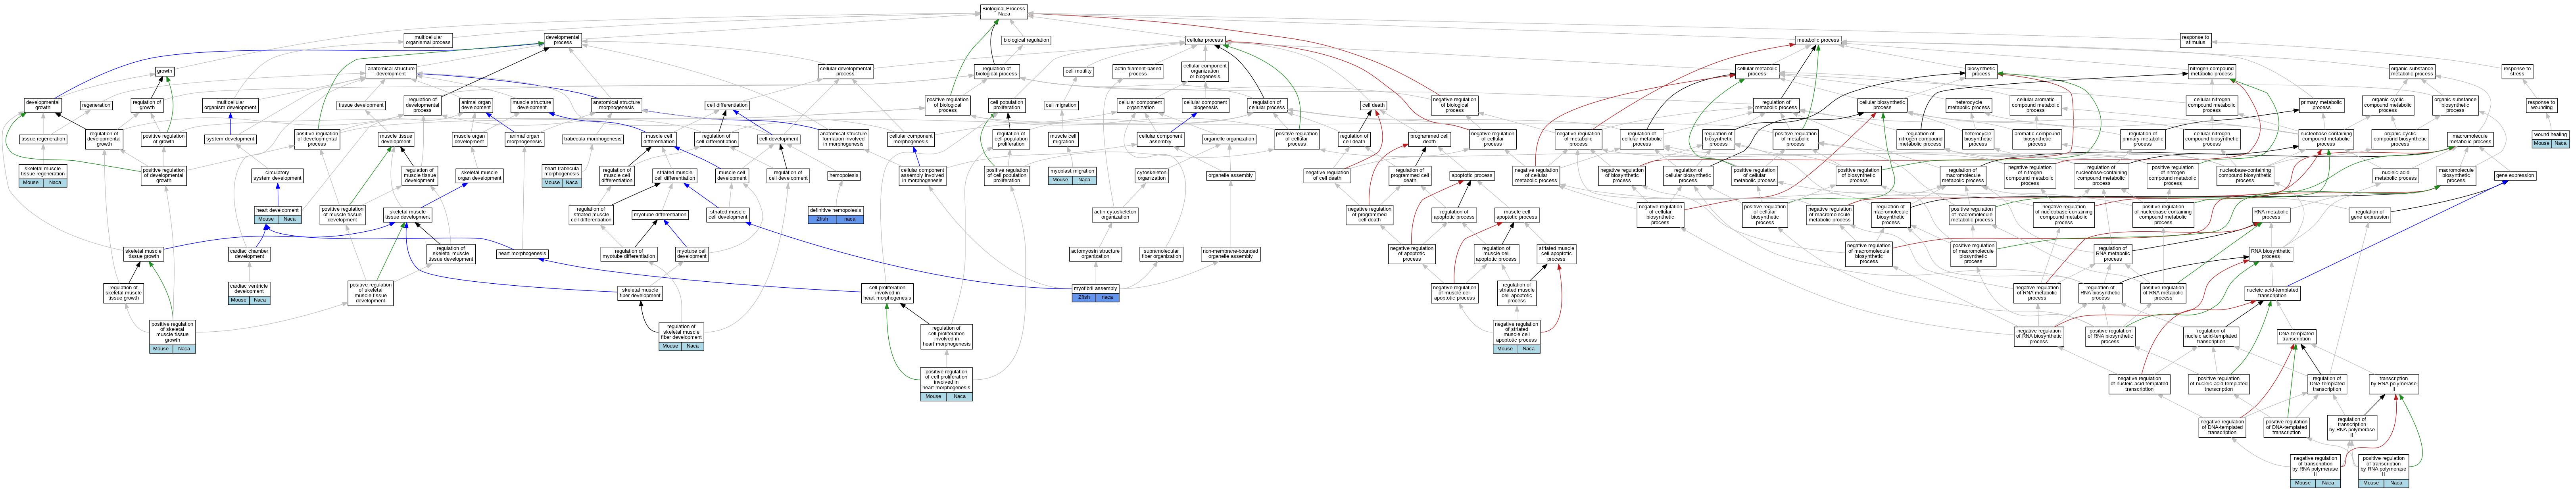
Task: Click node labeled only 'gene expression'
Action: 2514,176
